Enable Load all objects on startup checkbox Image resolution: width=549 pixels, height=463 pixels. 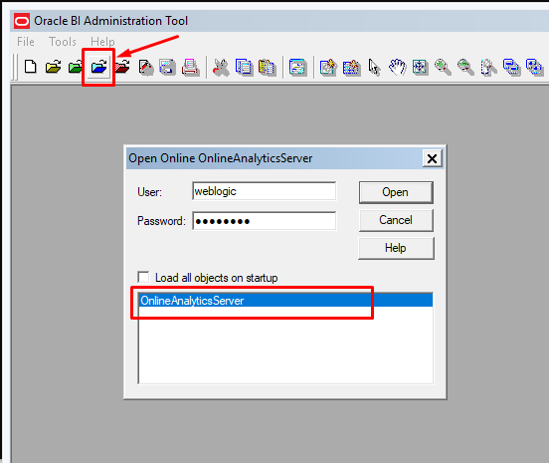143,277
